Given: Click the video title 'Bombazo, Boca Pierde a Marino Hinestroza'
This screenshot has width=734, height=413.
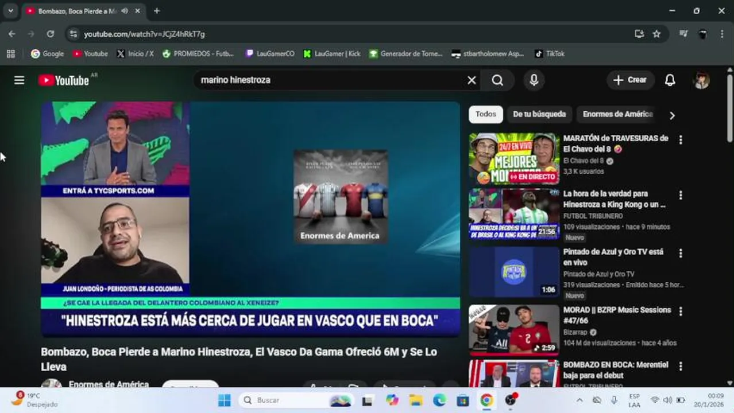Looking at the screenshot, I should point(239,359).
